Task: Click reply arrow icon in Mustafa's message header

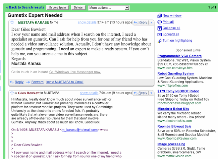Action: [x=135, y=22]
